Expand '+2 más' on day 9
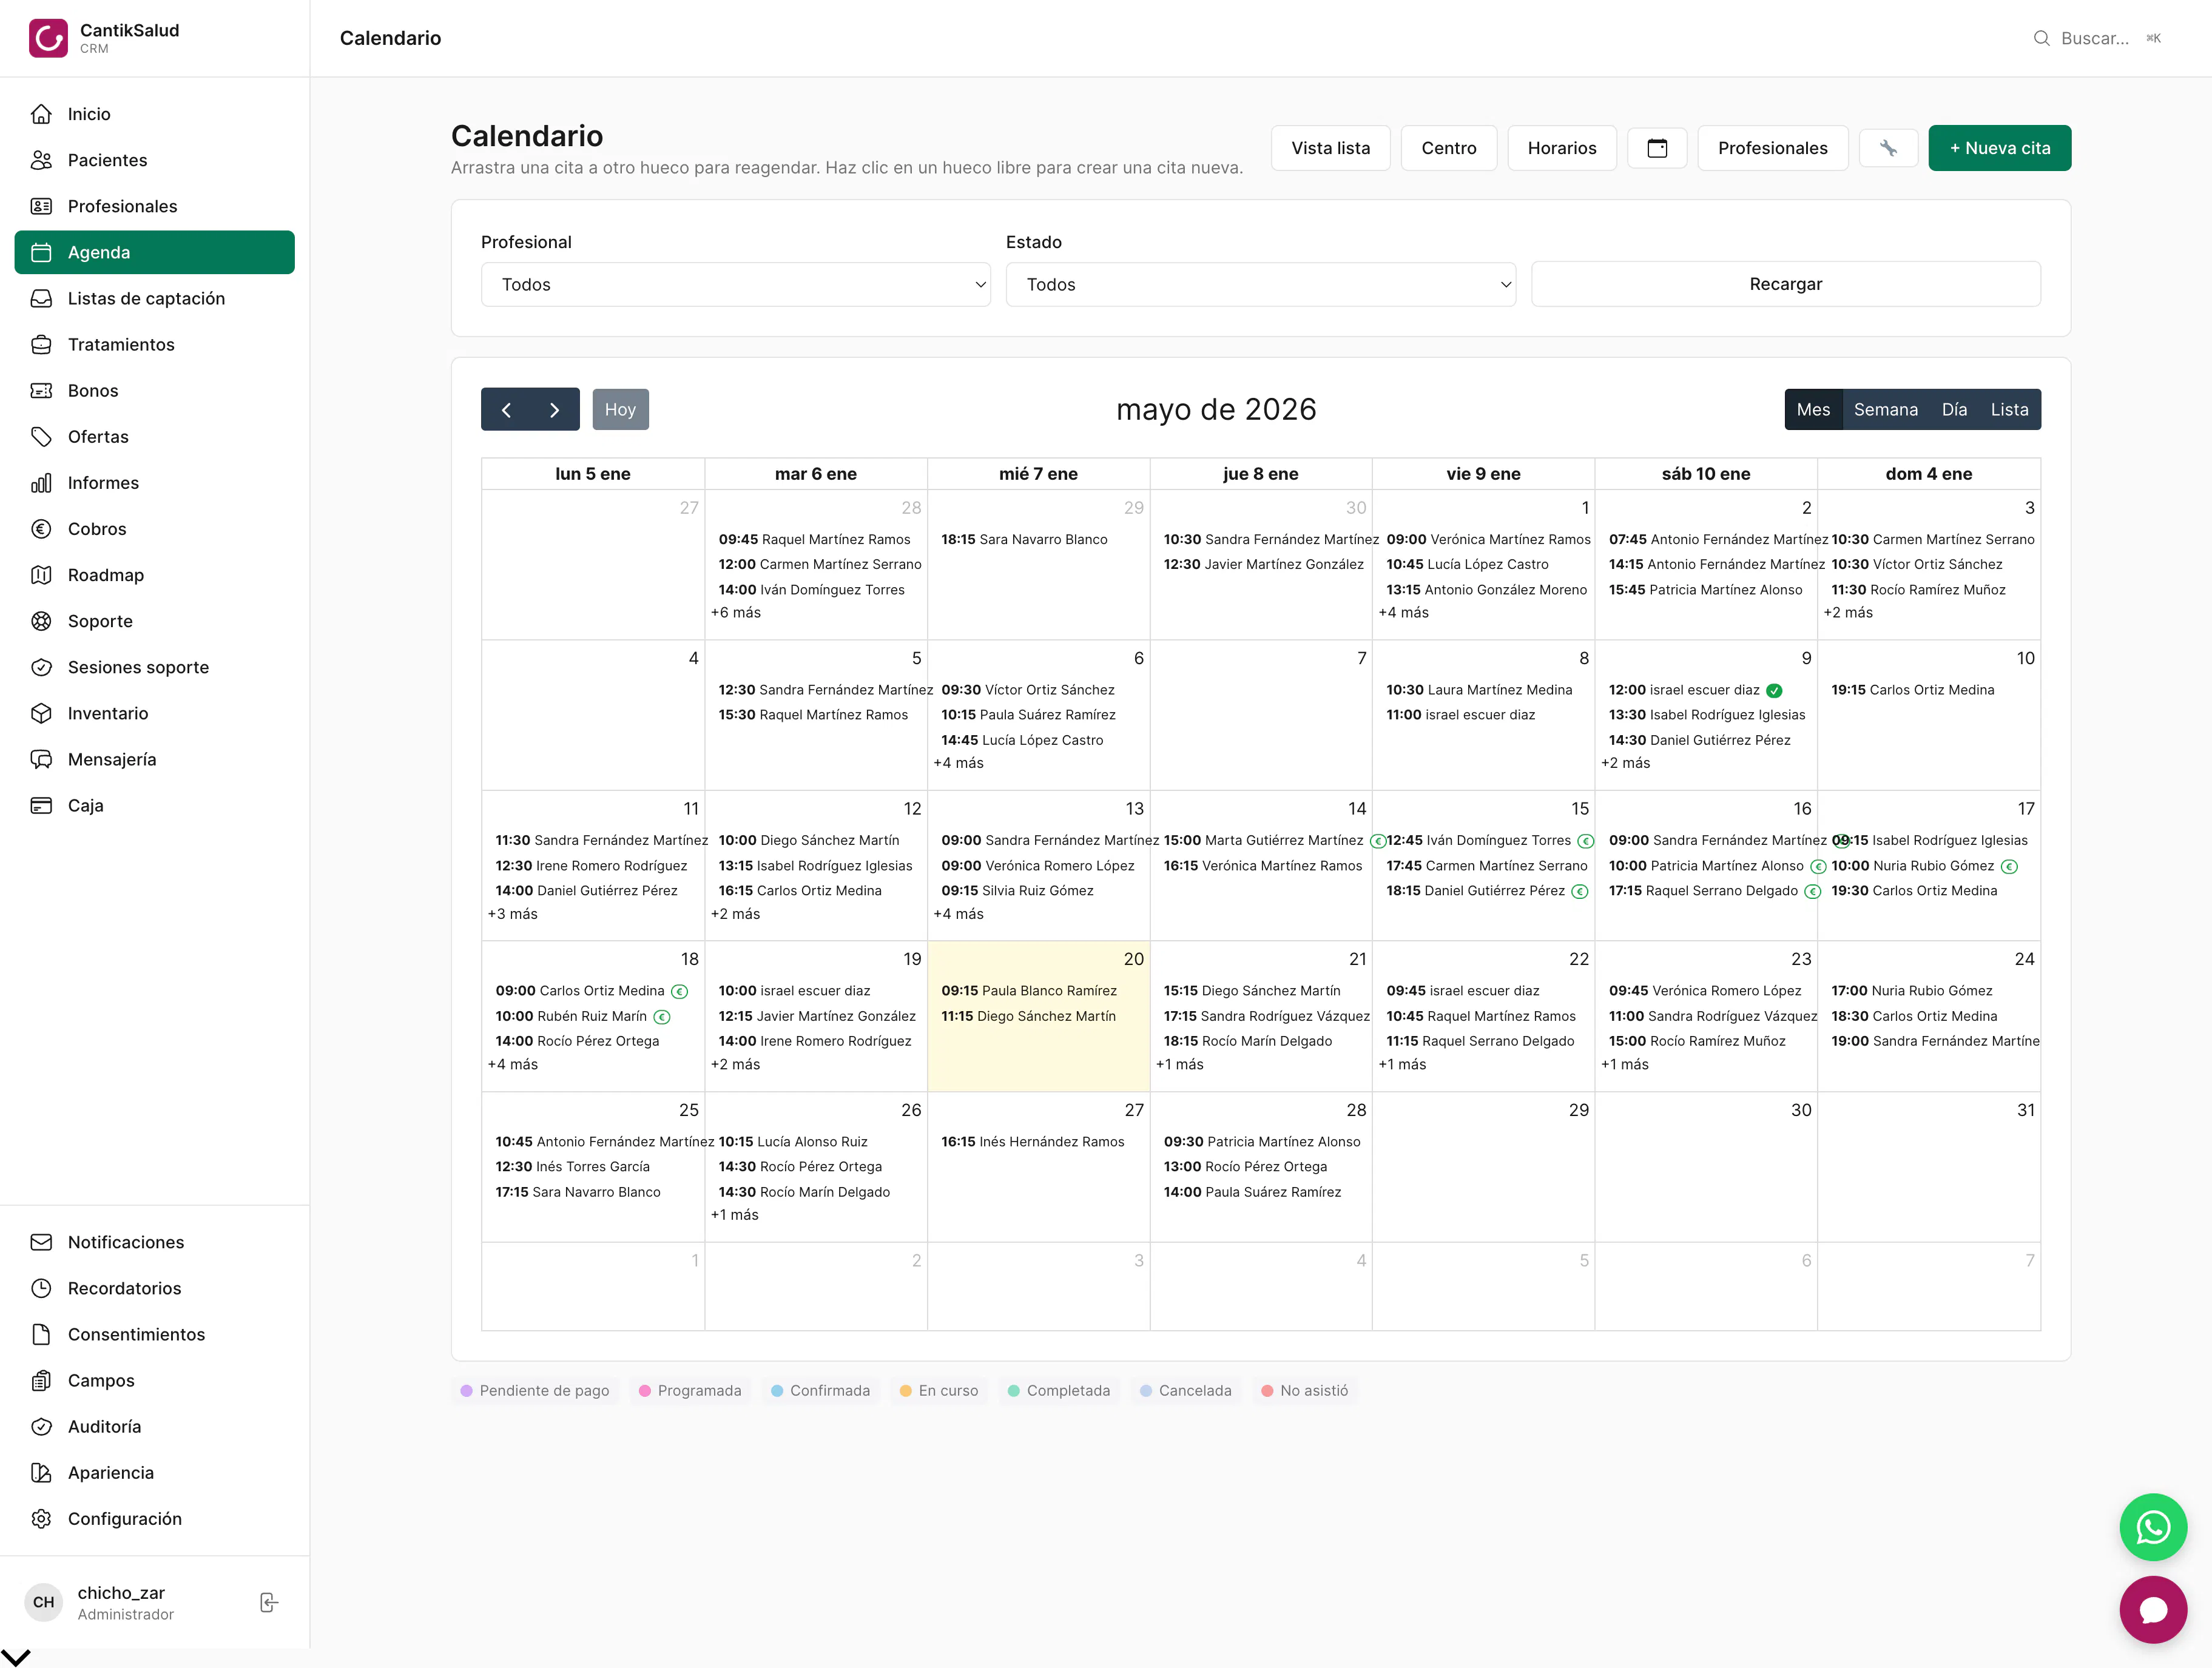The height and width of the screenshot is (1668, 2212). (x=1626, y=763)
